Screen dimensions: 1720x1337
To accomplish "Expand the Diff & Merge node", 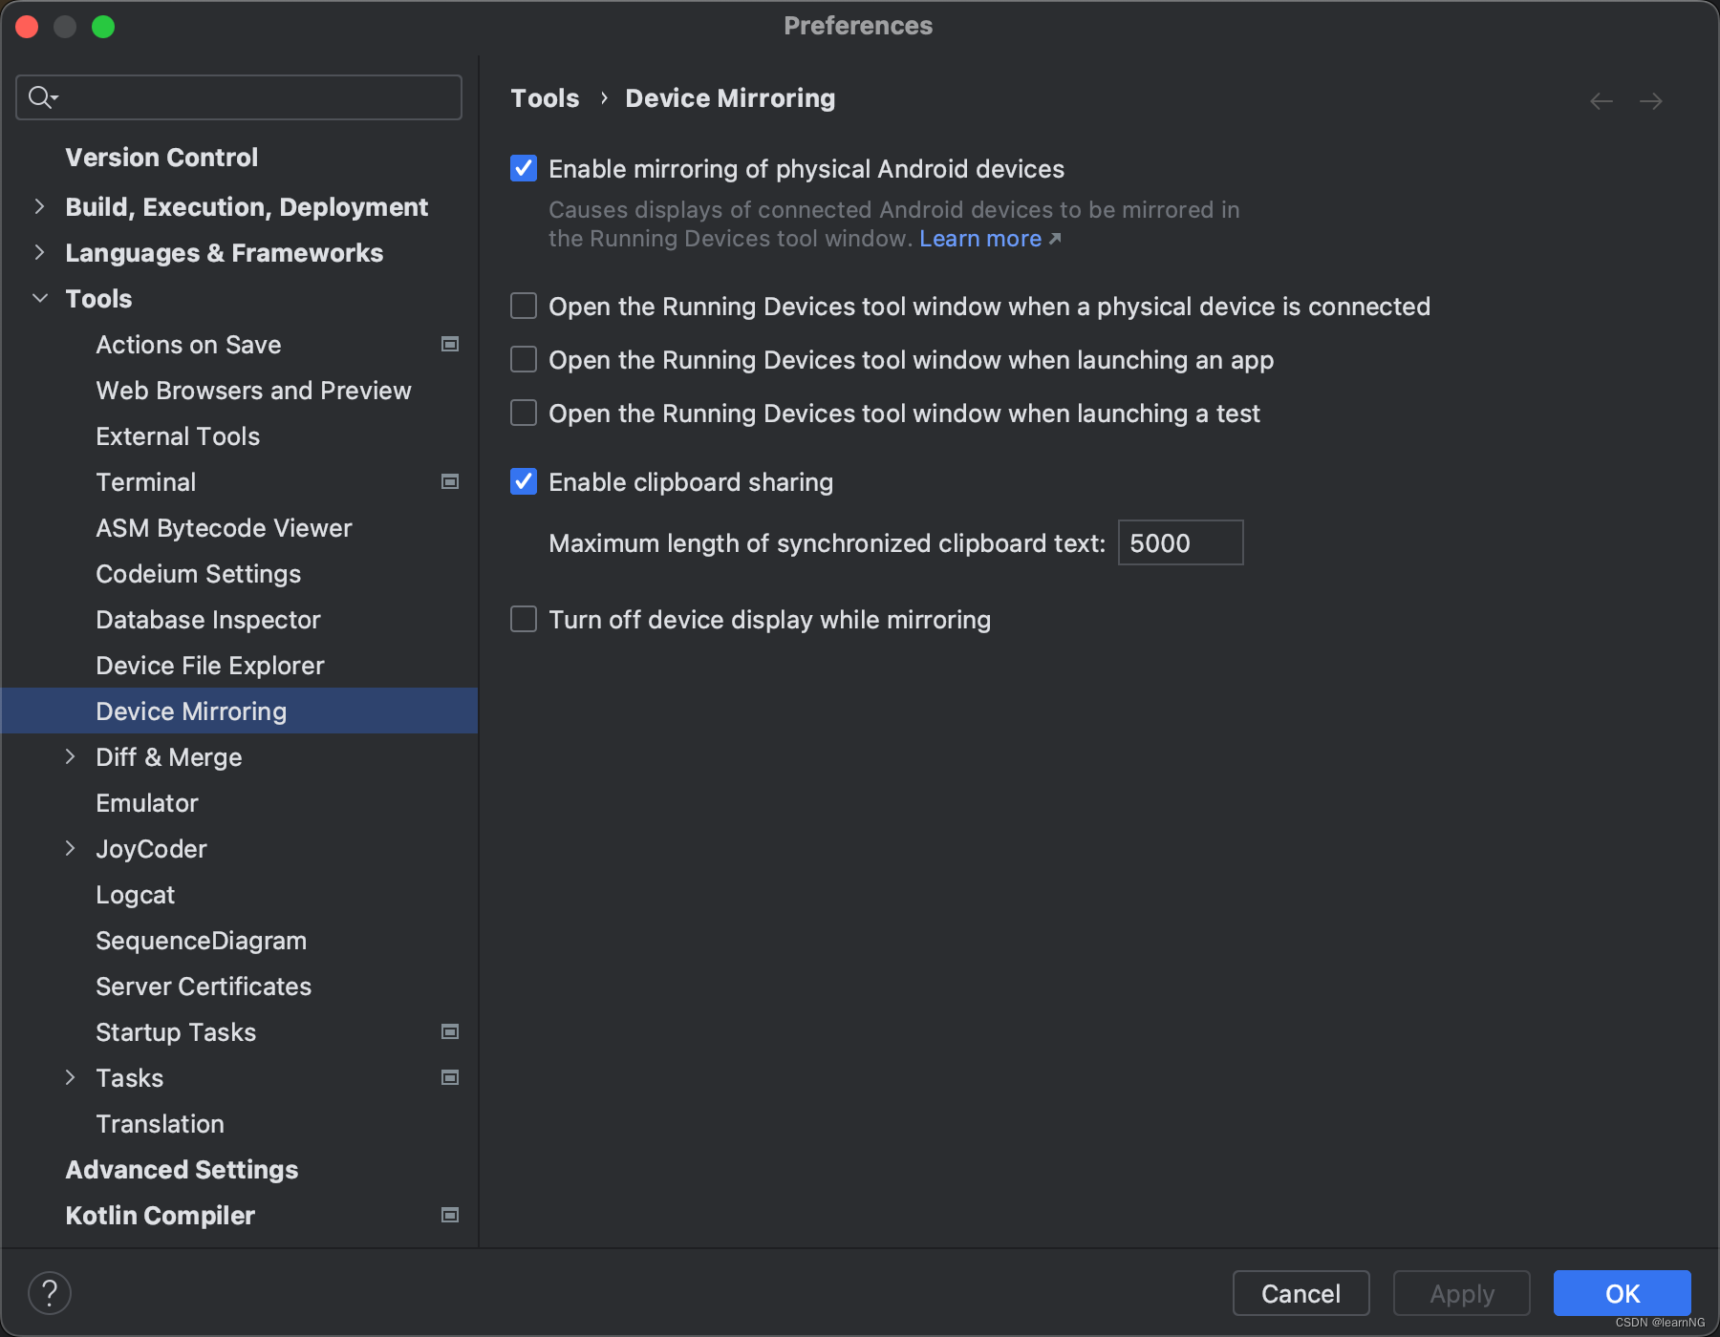I will pyautogui.click(x=71, y=757).
